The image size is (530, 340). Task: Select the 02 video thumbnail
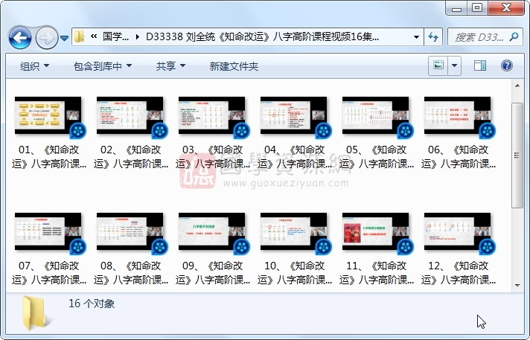[130, 115]
